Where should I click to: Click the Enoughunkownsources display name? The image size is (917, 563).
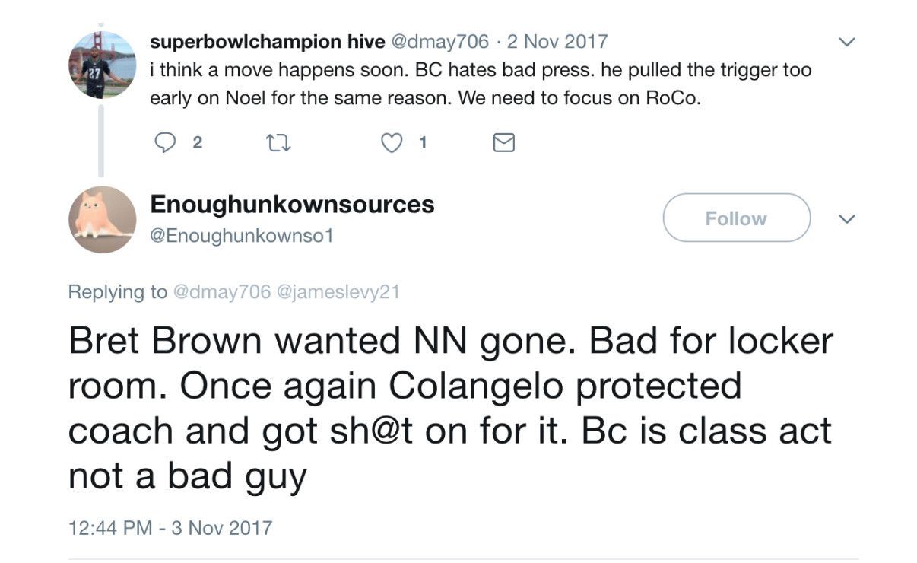[293, 204]
